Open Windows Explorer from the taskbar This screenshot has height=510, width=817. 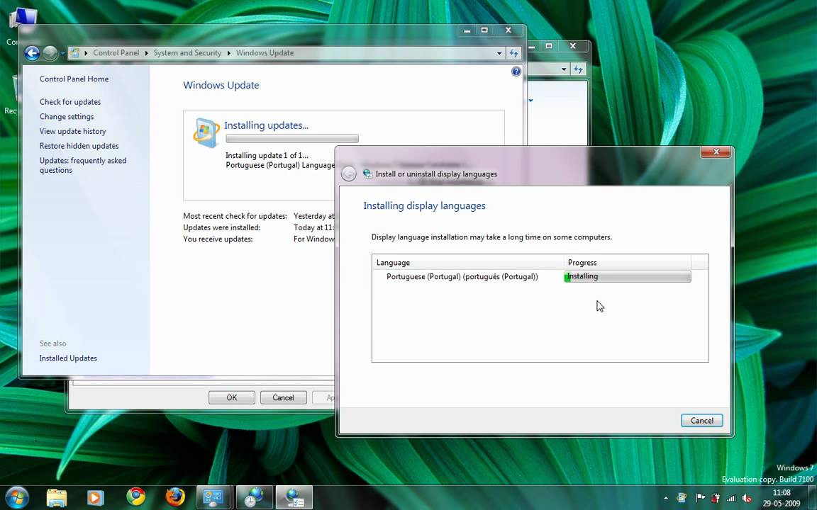pyautogui.click(x=56, y=497)
